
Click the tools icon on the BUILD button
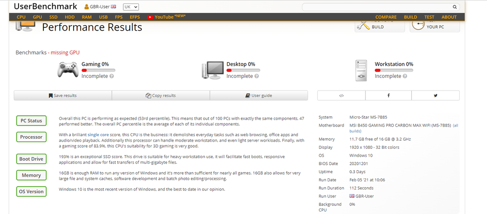pos(363,26)
